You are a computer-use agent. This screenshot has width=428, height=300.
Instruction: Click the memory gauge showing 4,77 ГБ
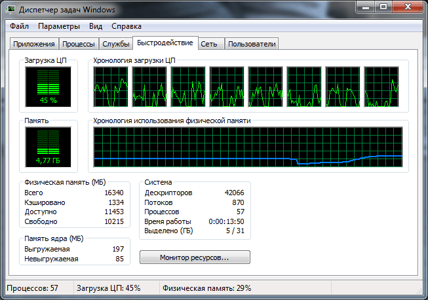coord(48,147)
